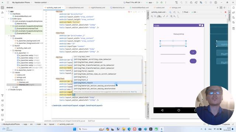Open Search Everywhere magnifier icon
Image resolution: width=236 pixels, height=132 pixels.
206,3
